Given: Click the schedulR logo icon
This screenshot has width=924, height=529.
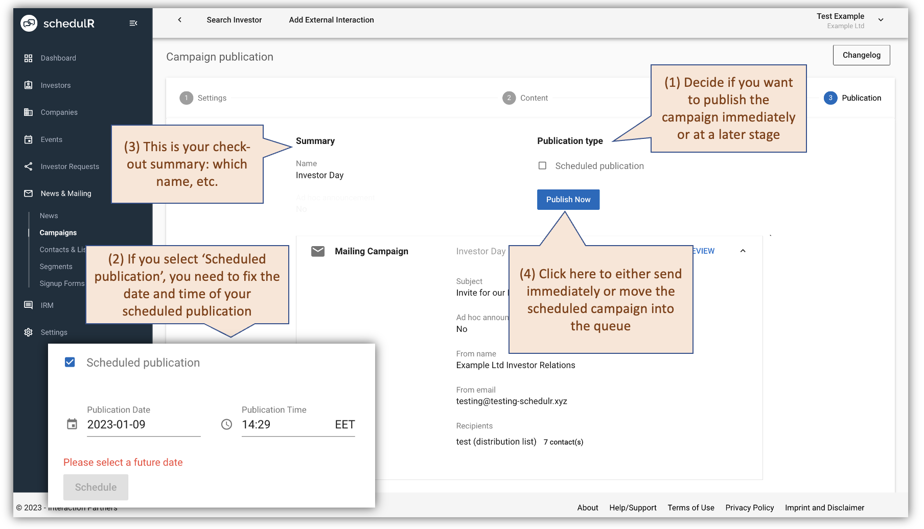Looking at the screenshot, I should [x=29, y=23].
